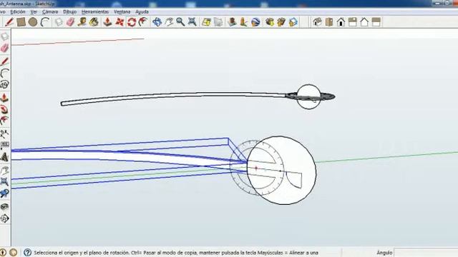Select the Rectangle tool
This screenshot has width=458, height=257.
coord(21,22)
